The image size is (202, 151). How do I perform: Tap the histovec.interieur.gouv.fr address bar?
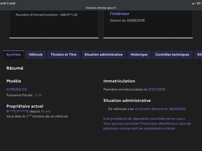(101, 8)
